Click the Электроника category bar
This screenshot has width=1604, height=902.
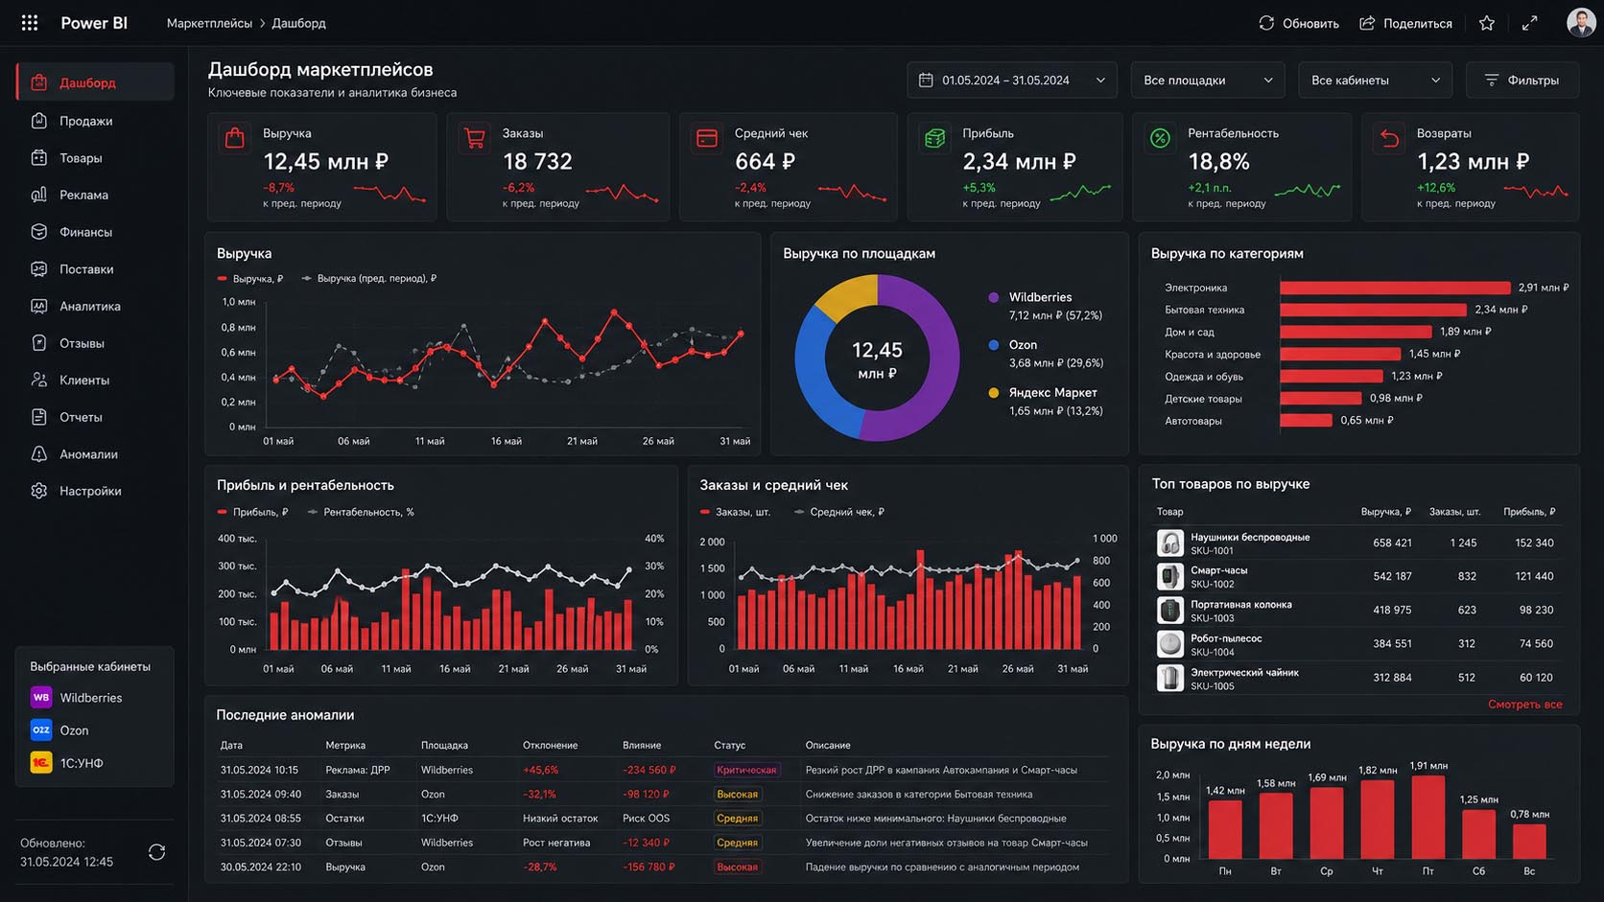(1395, 288)
